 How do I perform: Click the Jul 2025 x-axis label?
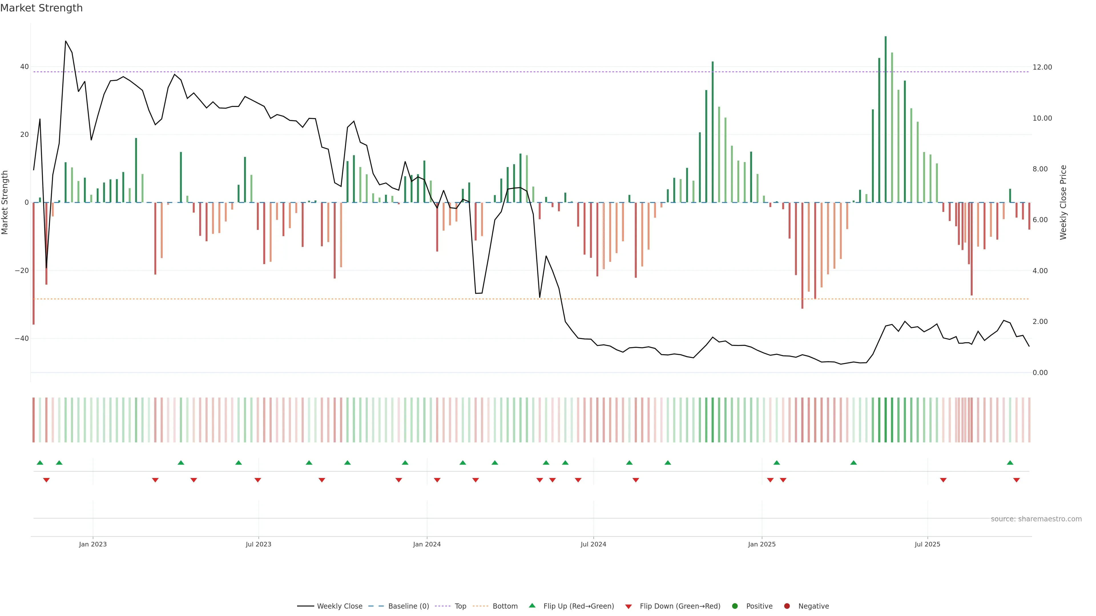click(x=928, y=544)
